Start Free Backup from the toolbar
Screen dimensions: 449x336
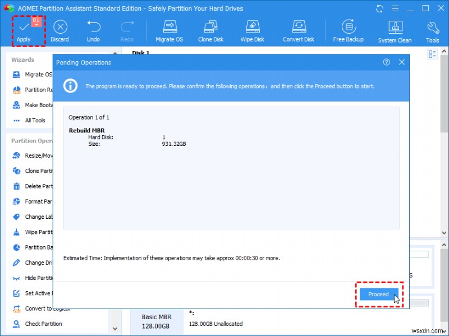point(349,30)
